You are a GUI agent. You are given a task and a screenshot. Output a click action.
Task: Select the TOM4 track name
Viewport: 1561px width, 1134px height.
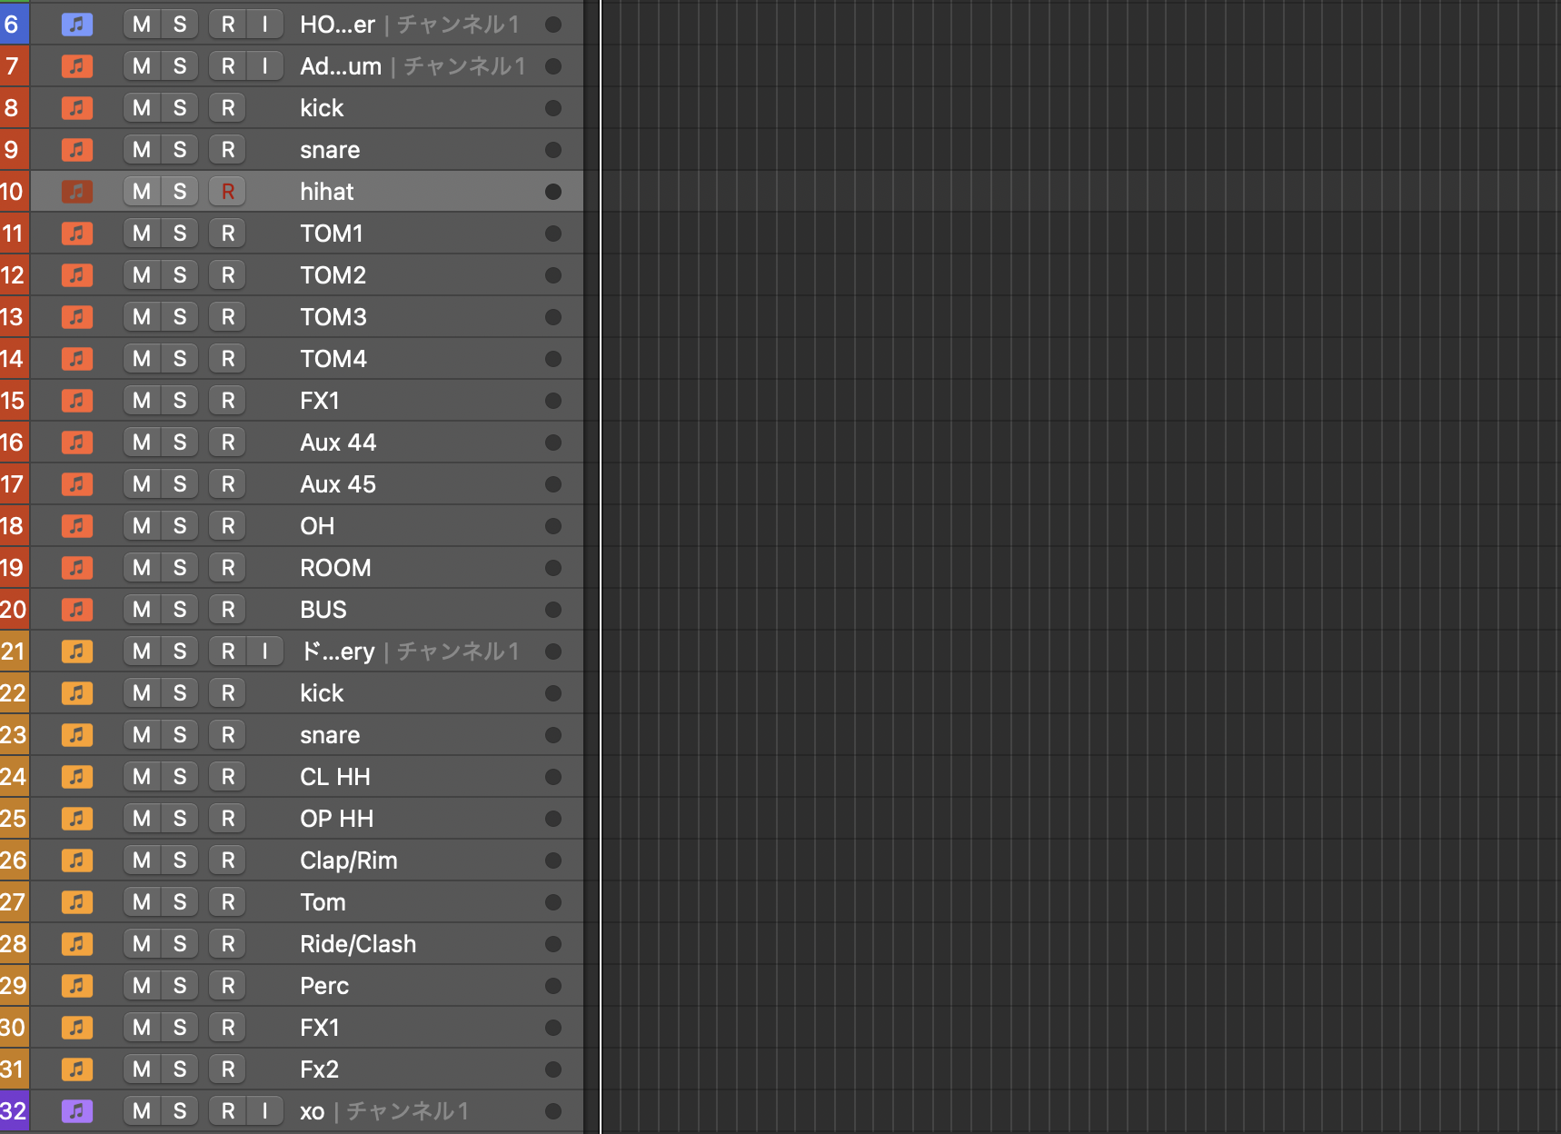(x=333, y=359)
